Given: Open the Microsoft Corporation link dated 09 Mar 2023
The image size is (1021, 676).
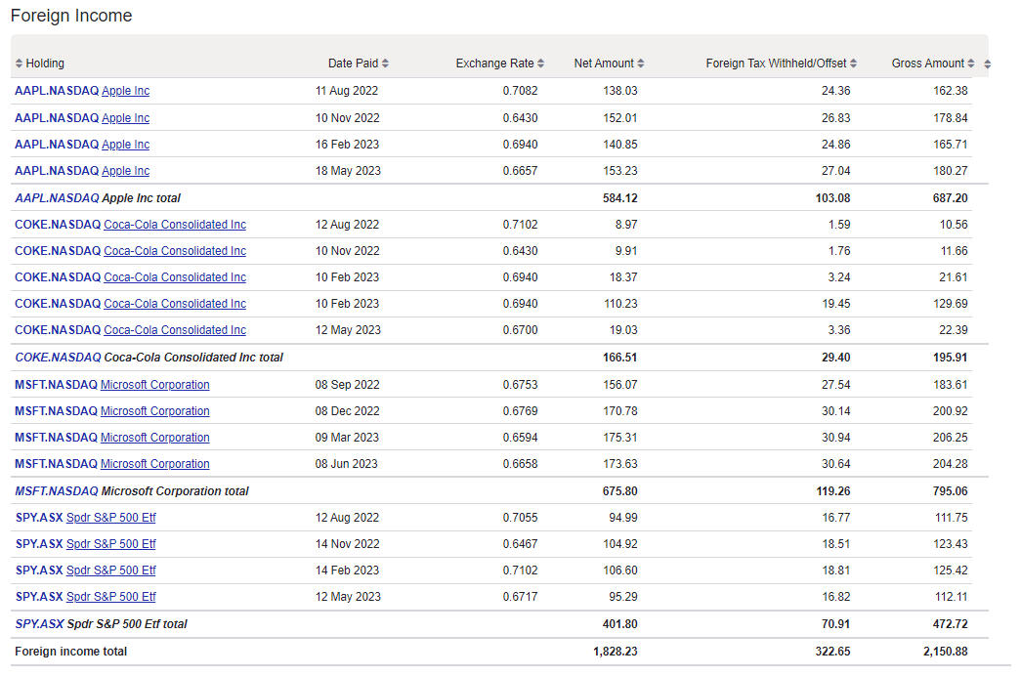Looking at the screenshot, I should coord(153,437).
